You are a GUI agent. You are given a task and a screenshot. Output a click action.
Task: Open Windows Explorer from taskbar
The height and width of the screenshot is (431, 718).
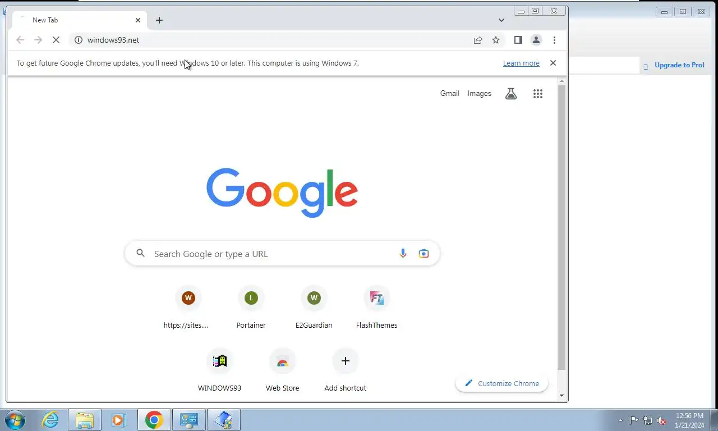[x=85, y=420]
